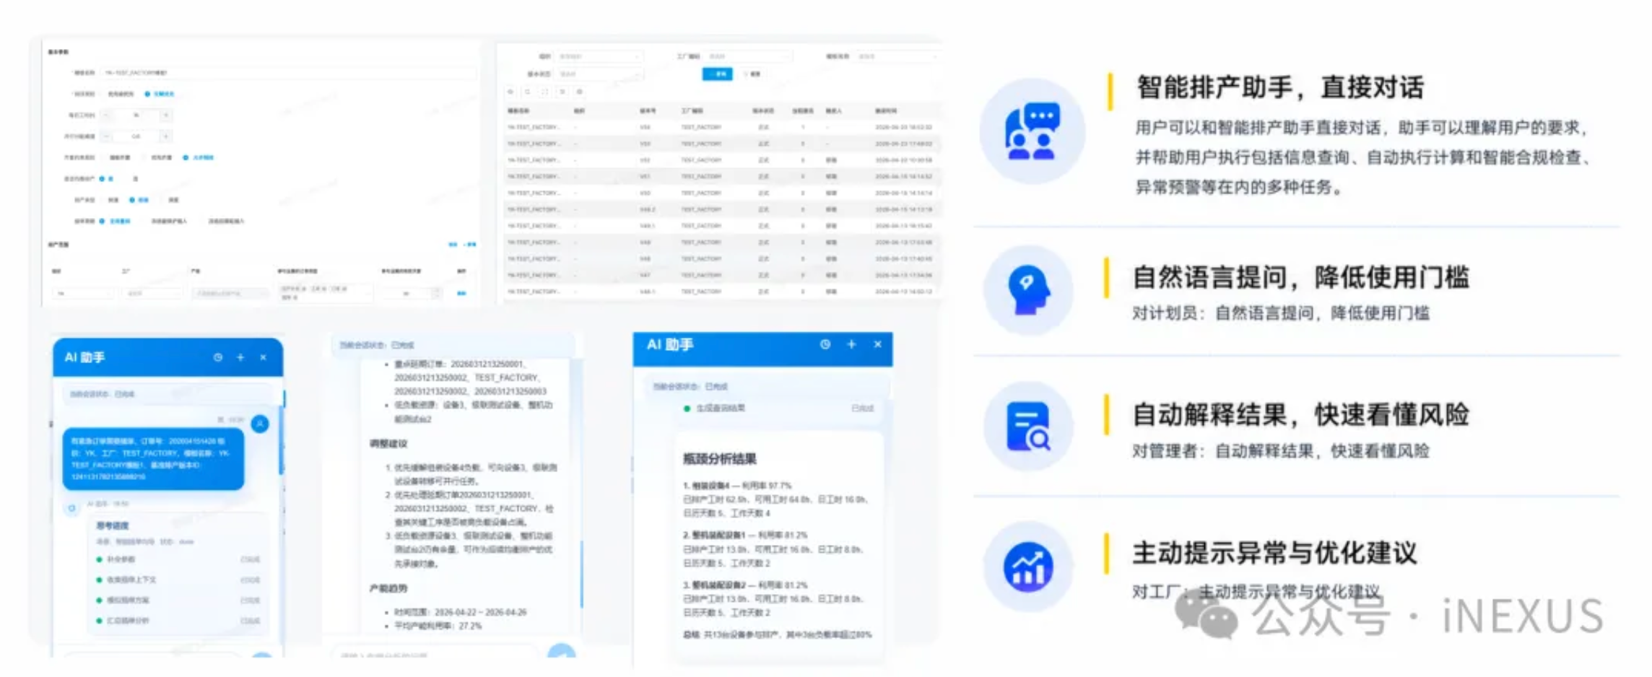1652x677 pixels.
Task: Click the 模板名称 column header
Action: click(518, 110)
